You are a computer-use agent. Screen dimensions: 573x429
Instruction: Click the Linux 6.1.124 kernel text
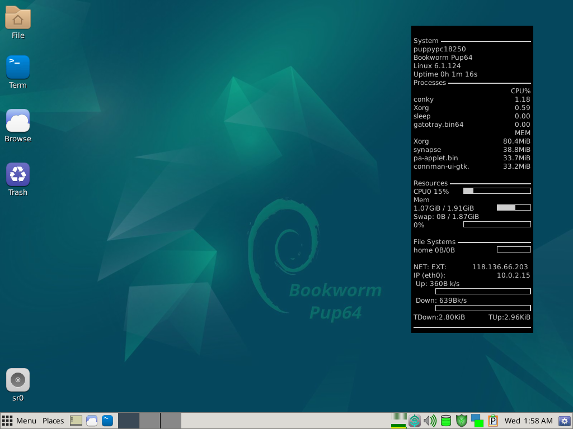pyautogui.click(x=437, y=66)
